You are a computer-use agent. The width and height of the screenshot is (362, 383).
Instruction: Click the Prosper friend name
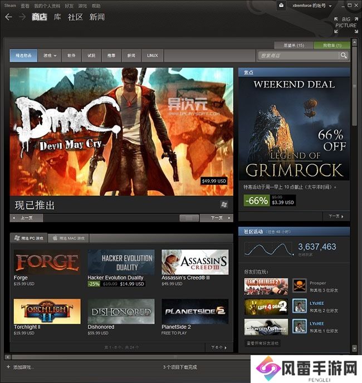point(318,283)
